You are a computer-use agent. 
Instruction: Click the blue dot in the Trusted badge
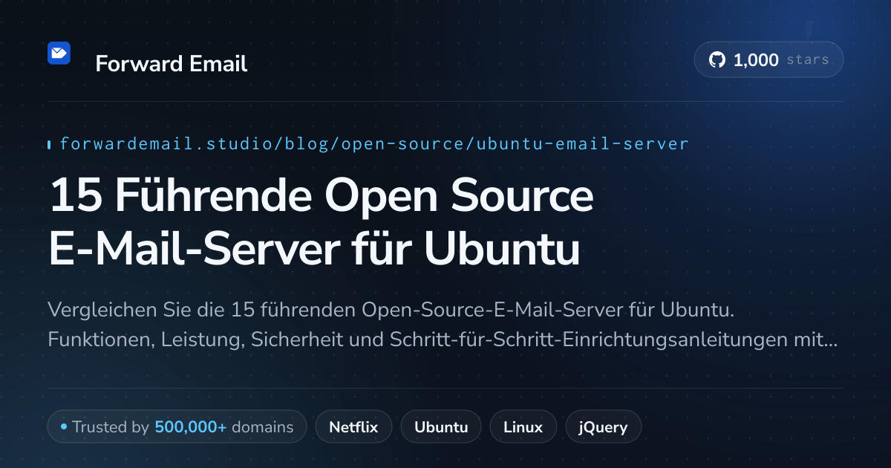(64, 427)
